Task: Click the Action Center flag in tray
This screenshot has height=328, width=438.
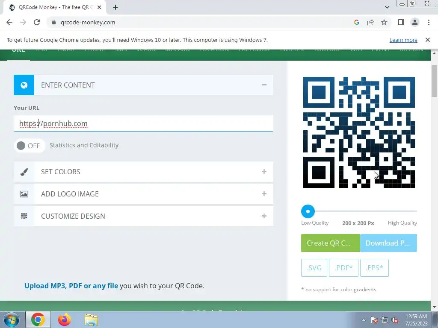Action: [374, 320]
